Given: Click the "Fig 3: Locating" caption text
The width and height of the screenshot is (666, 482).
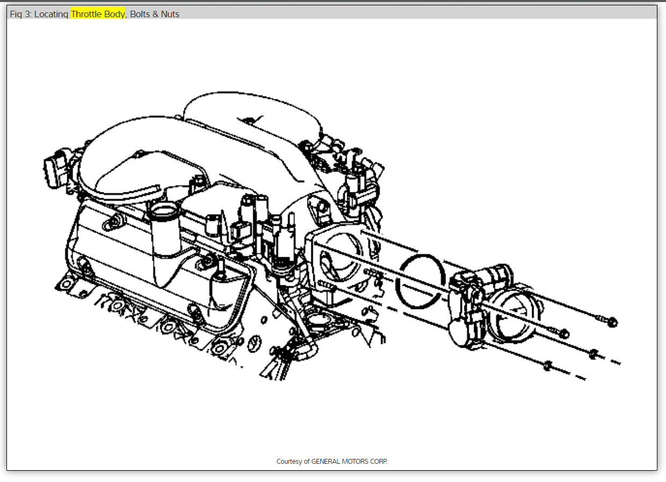Looking at the screenshot, I should pos(39,15).
